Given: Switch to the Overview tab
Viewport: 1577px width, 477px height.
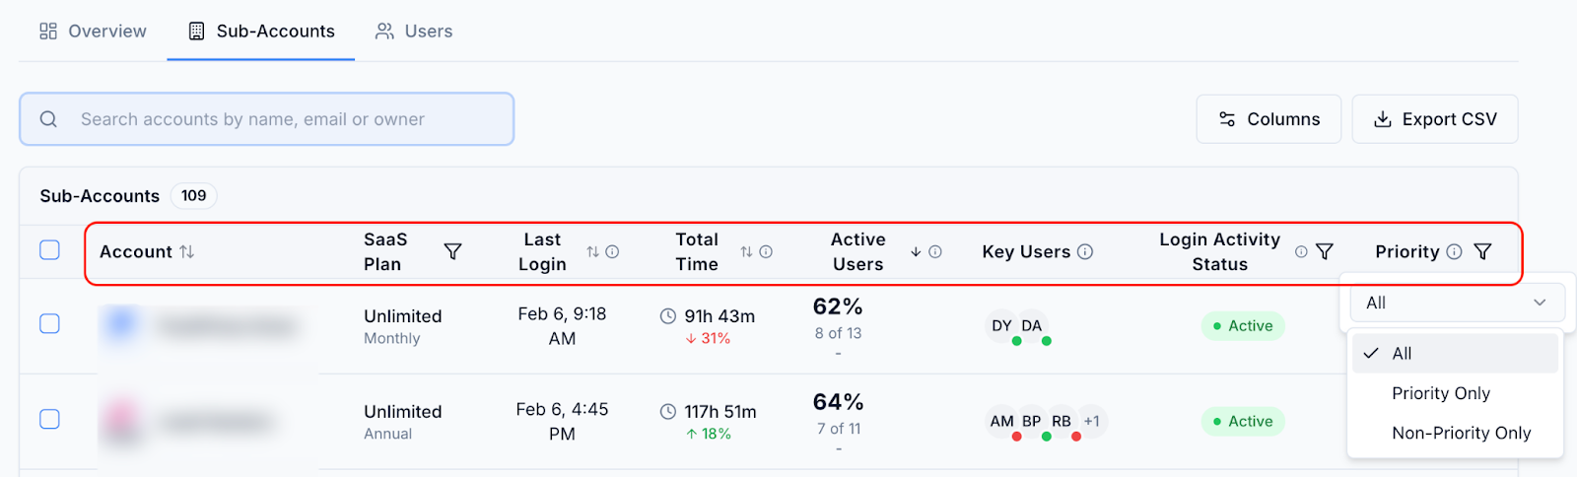Looking at the screenshot, I should 93,32.
